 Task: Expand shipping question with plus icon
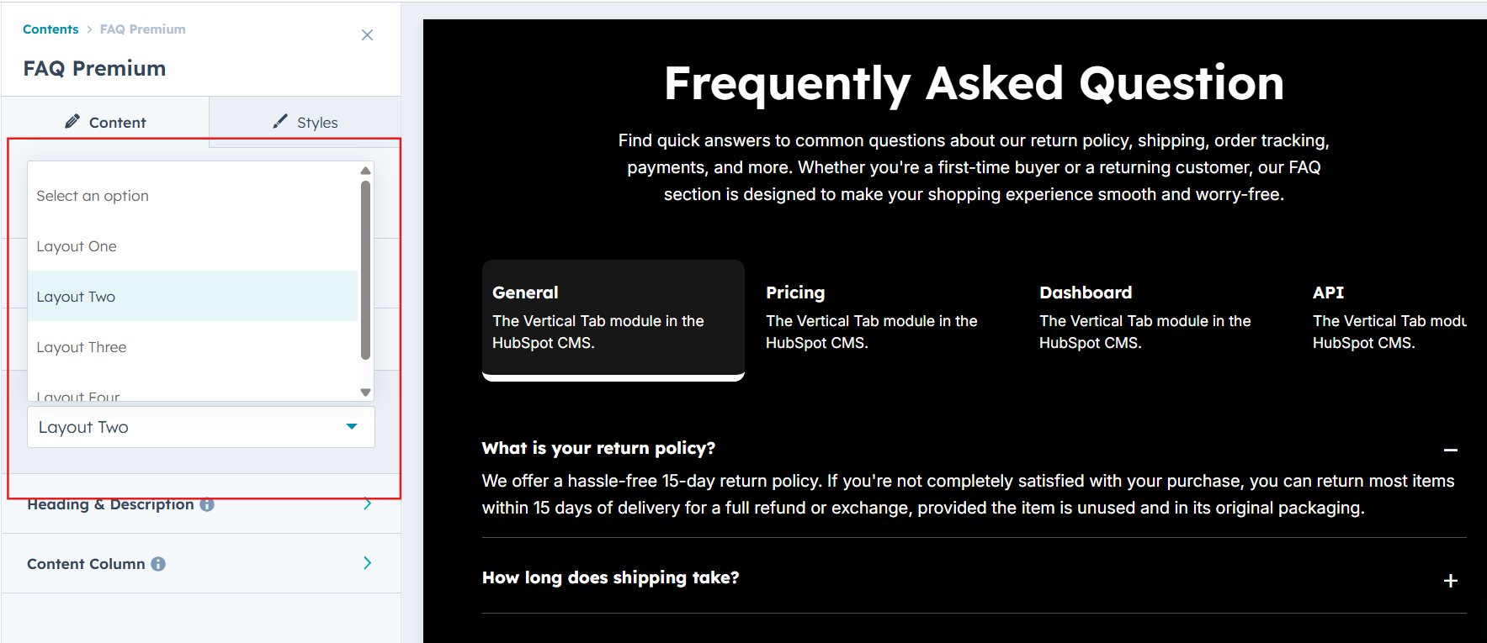(x=1450, y=581)
